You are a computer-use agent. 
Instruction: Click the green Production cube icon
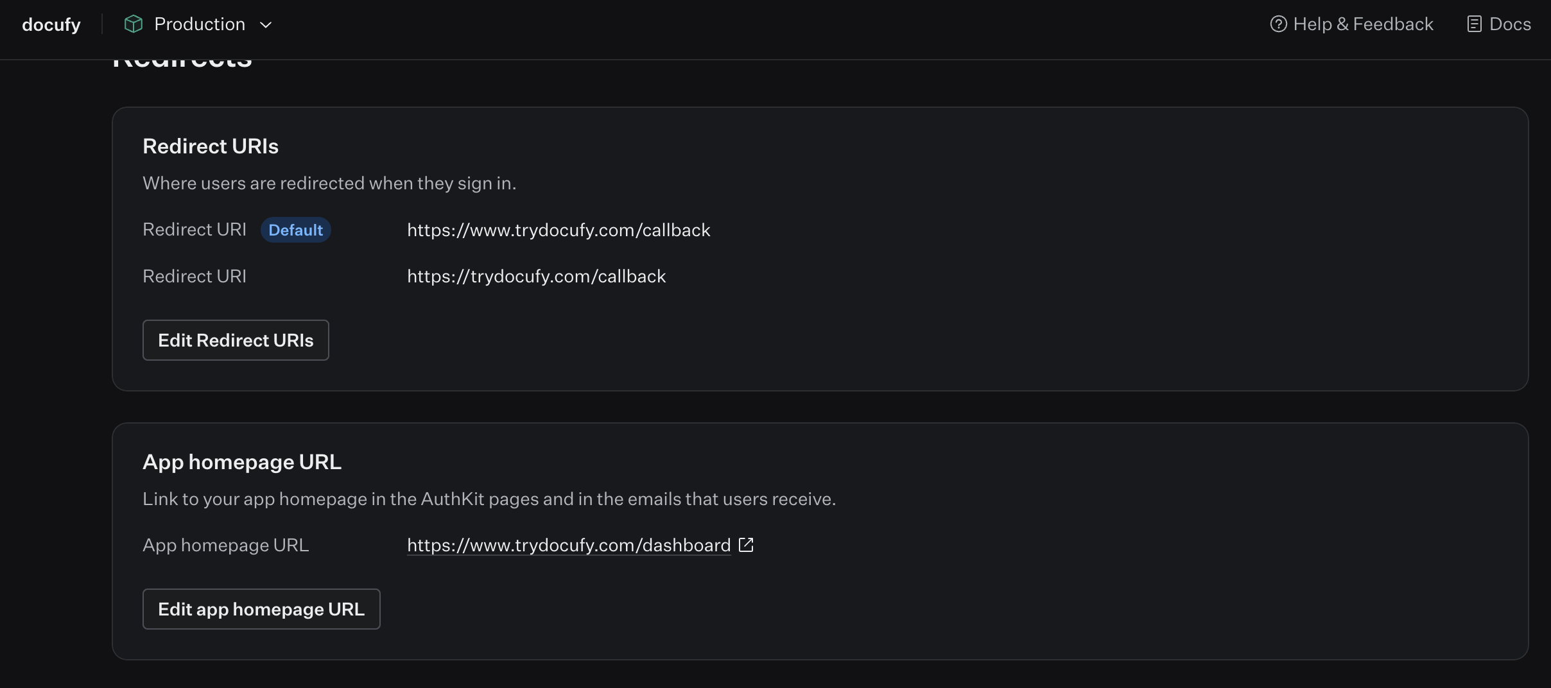(133, 24)
